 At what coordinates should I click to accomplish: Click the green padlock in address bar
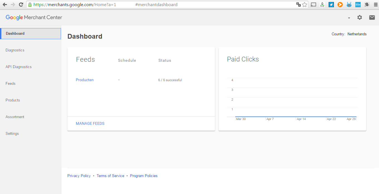point(30,5)
